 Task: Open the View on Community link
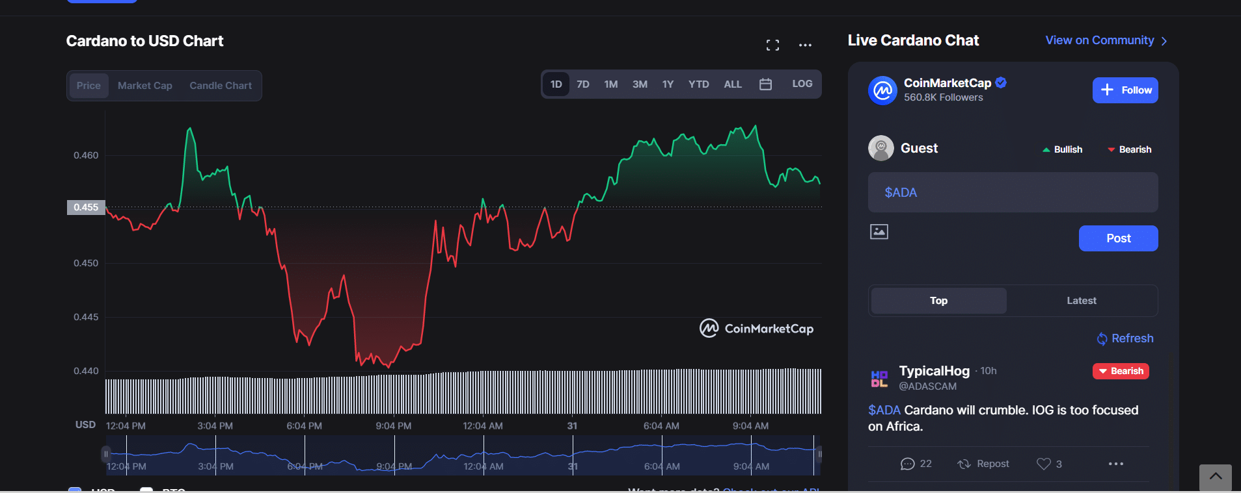coord(1106,40)
